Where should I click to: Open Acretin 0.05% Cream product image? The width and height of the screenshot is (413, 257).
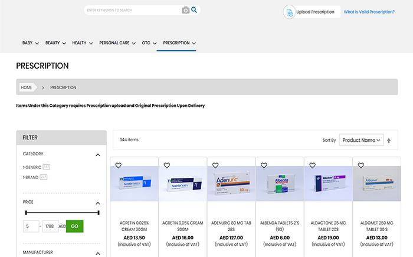183,184
